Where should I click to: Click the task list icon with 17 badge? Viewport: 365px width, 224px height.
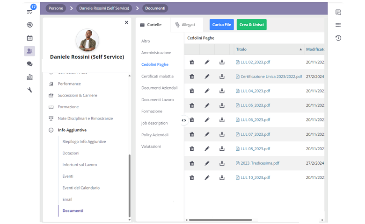(x=30, y=12)
